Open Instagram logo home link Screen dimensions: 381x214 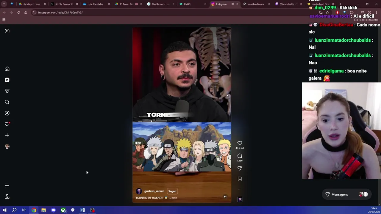click(x=7, y=31)
